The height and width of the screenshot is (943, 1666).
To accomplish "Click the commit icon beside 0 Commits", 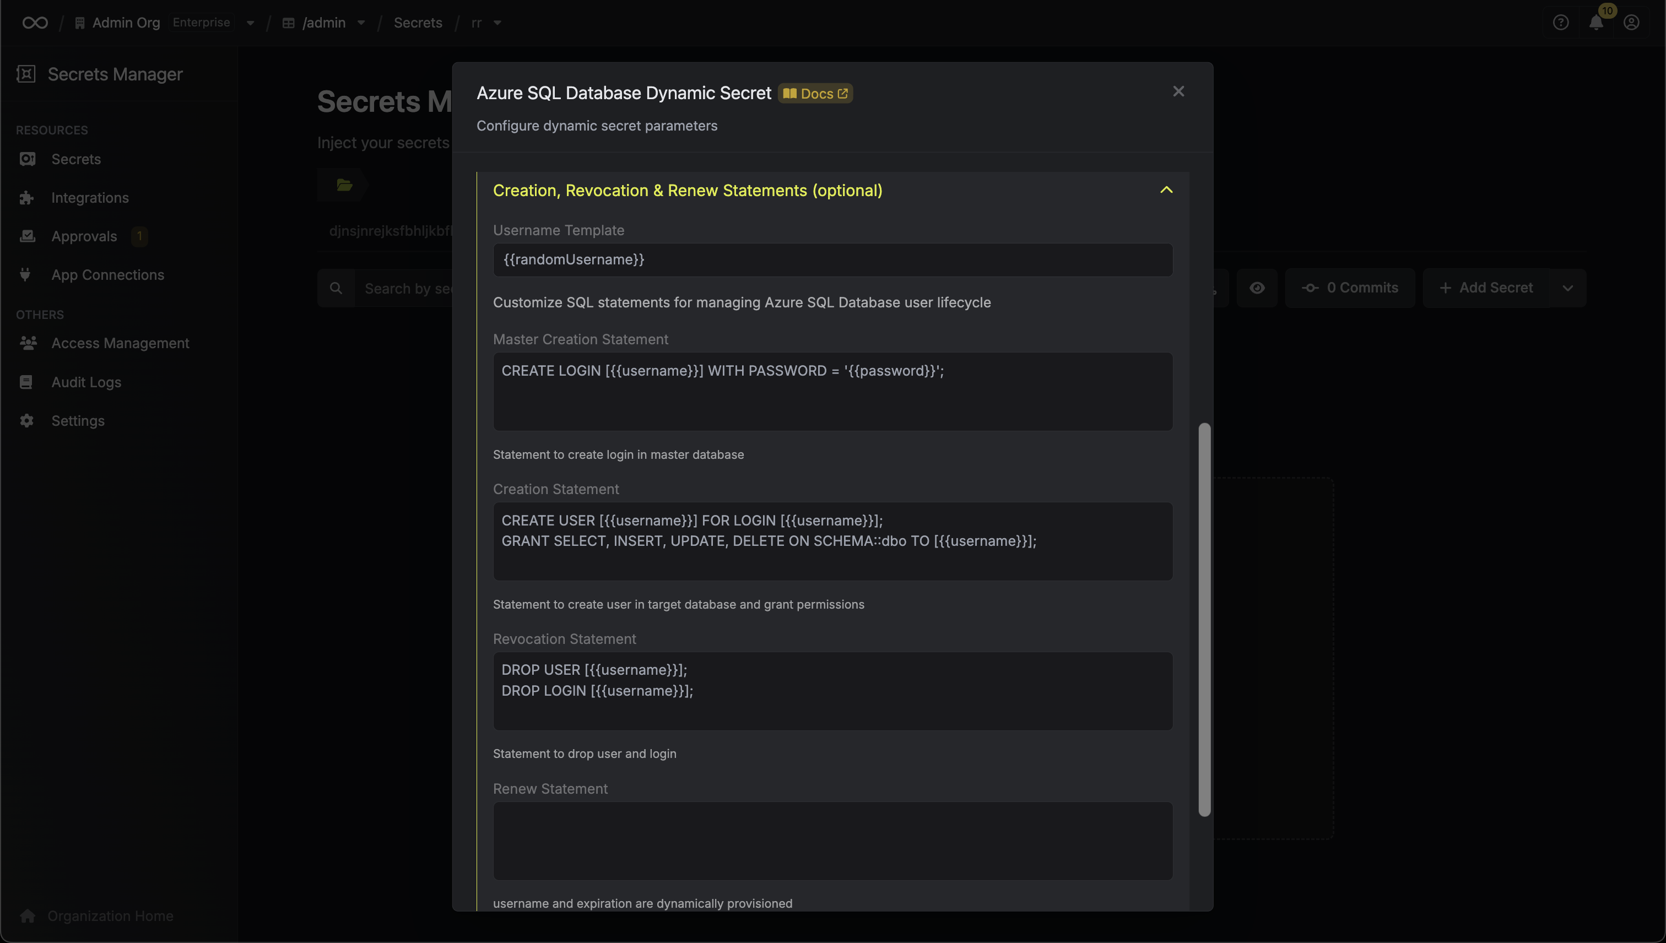I will point(1310,288).
